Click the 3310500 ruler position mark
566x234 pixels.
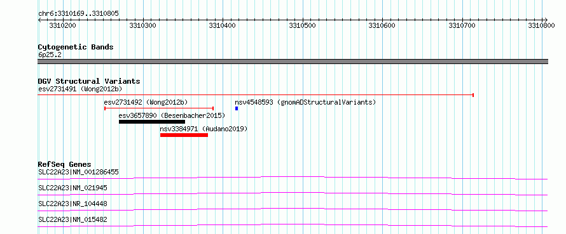(303, 25)
